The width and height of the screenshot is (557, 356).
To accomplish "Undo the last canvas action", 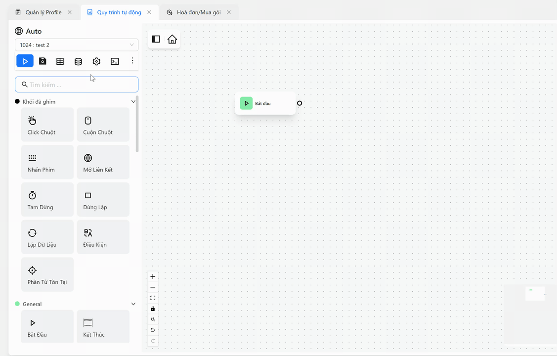I will tap(153, 329).
